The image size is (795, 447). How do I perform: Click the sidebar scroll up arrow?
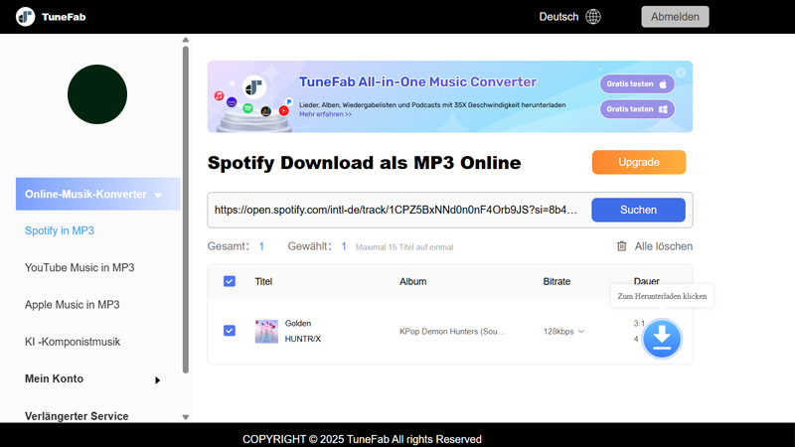tap(186, 40)
